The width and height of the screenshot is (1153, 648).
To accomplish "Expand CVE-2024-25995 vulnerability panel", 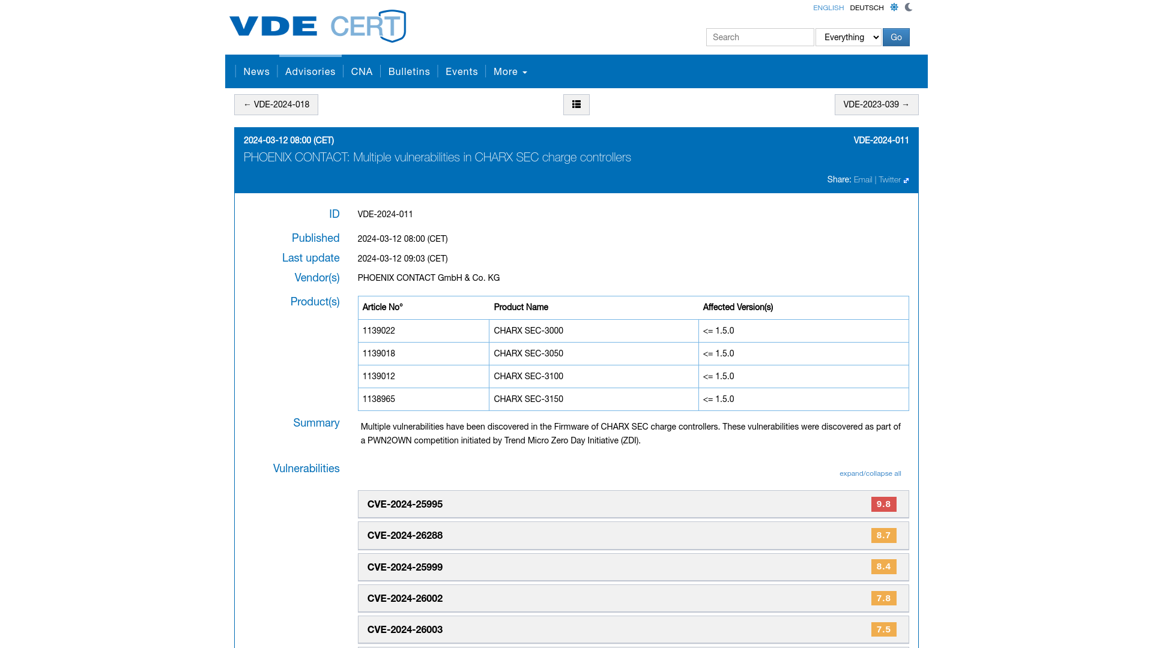I will tap(633, 504).
